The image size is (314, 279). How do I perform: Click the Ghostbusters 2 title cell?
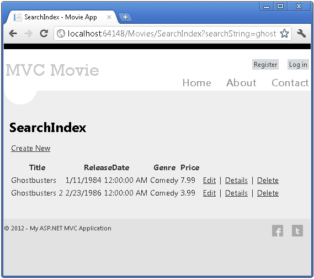point(37,193)
